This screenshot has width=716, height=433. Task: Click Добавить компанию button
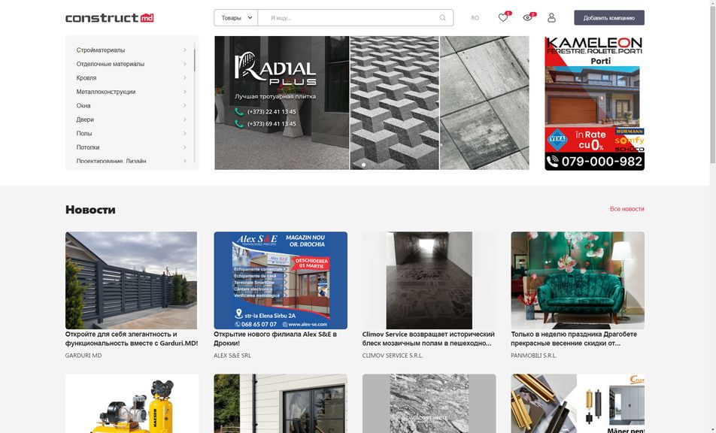[x=609, y=18]
